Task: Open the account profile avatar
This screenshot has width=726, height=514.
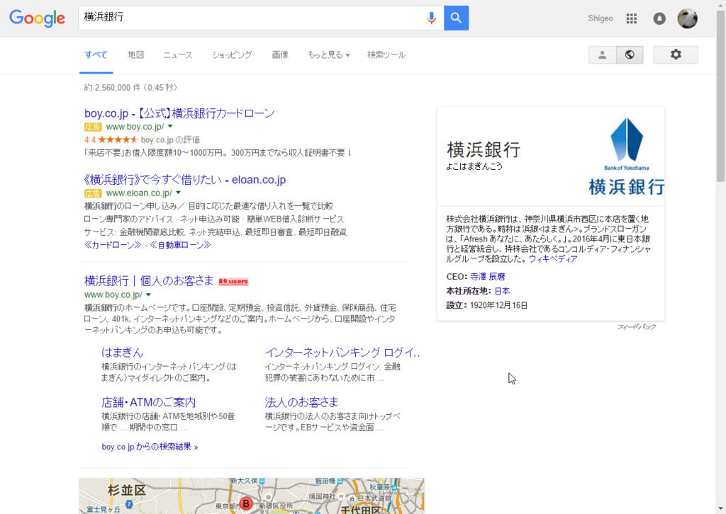Action: coord(688,18)
